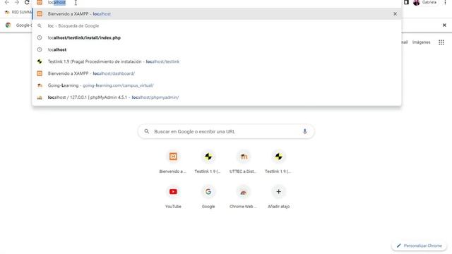Viewport: 452px width, 254px height.
Task: Open localhost/testlink/install/index.php suggestion
Action: click(x=217, y=37)
